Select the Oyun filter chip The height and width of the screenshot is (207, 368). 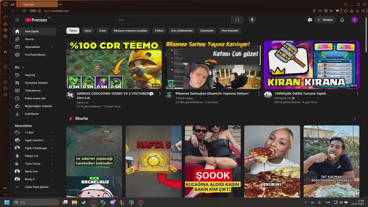88,30
